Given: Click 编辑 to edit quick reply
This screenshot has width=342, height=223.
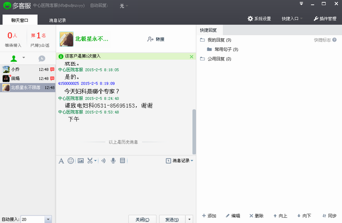Looking at the screenshot, I should [233, 216].
